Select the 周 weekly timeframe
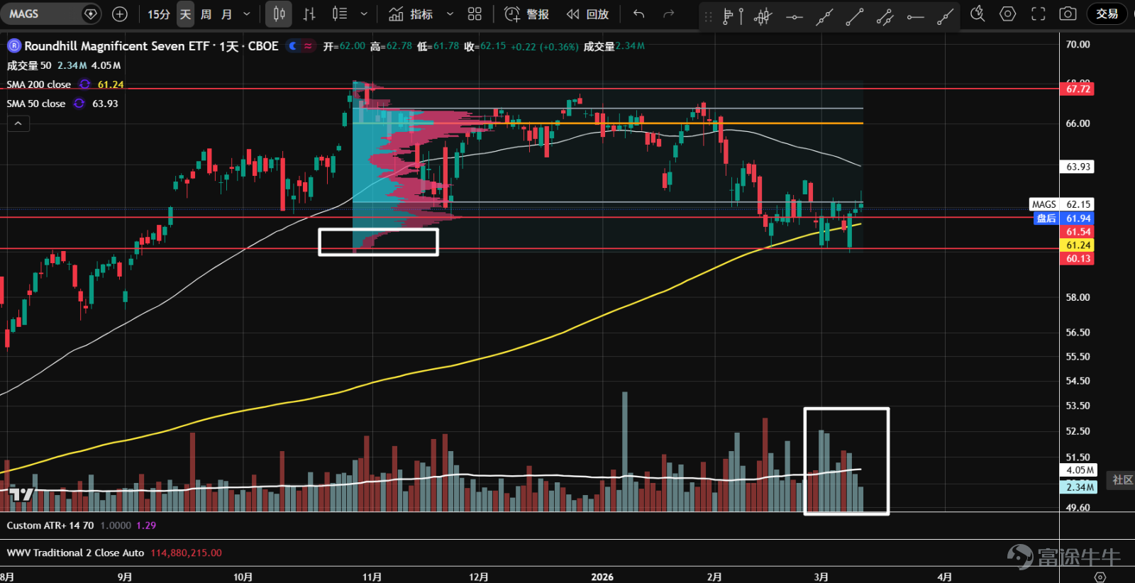This screenshot has width=1135, height=583. [206, 13]
